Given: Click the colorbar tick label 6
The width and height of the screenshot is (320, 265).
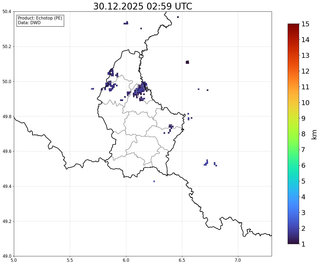Looking at the screenshot, I should 303,165.
